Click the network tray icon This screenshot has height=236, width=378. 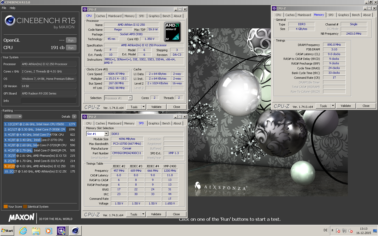344,231
